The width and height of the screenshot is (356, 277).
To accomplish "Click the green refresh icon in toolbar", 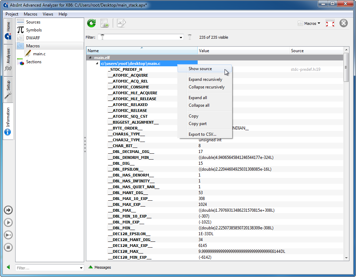I will click(x=91, y=23).
